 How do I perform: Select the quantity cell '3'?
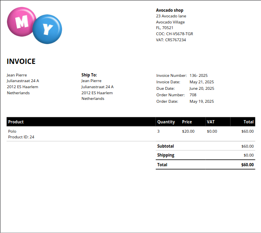coord(158,131)
